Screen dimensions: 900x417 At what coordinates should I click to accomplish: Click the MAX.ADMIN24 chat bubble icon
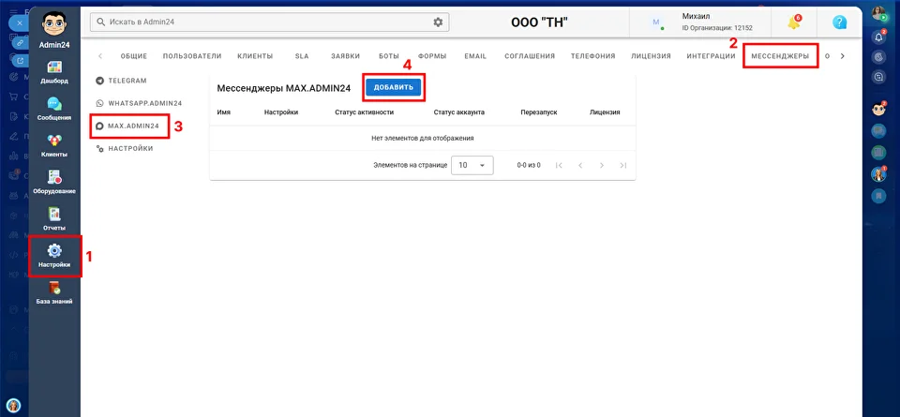100,126
